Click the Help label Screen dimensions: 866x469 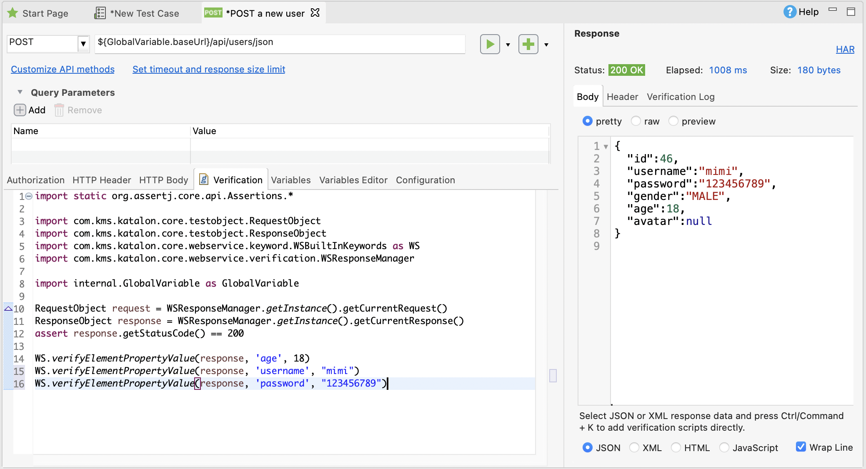click(808, 12)
